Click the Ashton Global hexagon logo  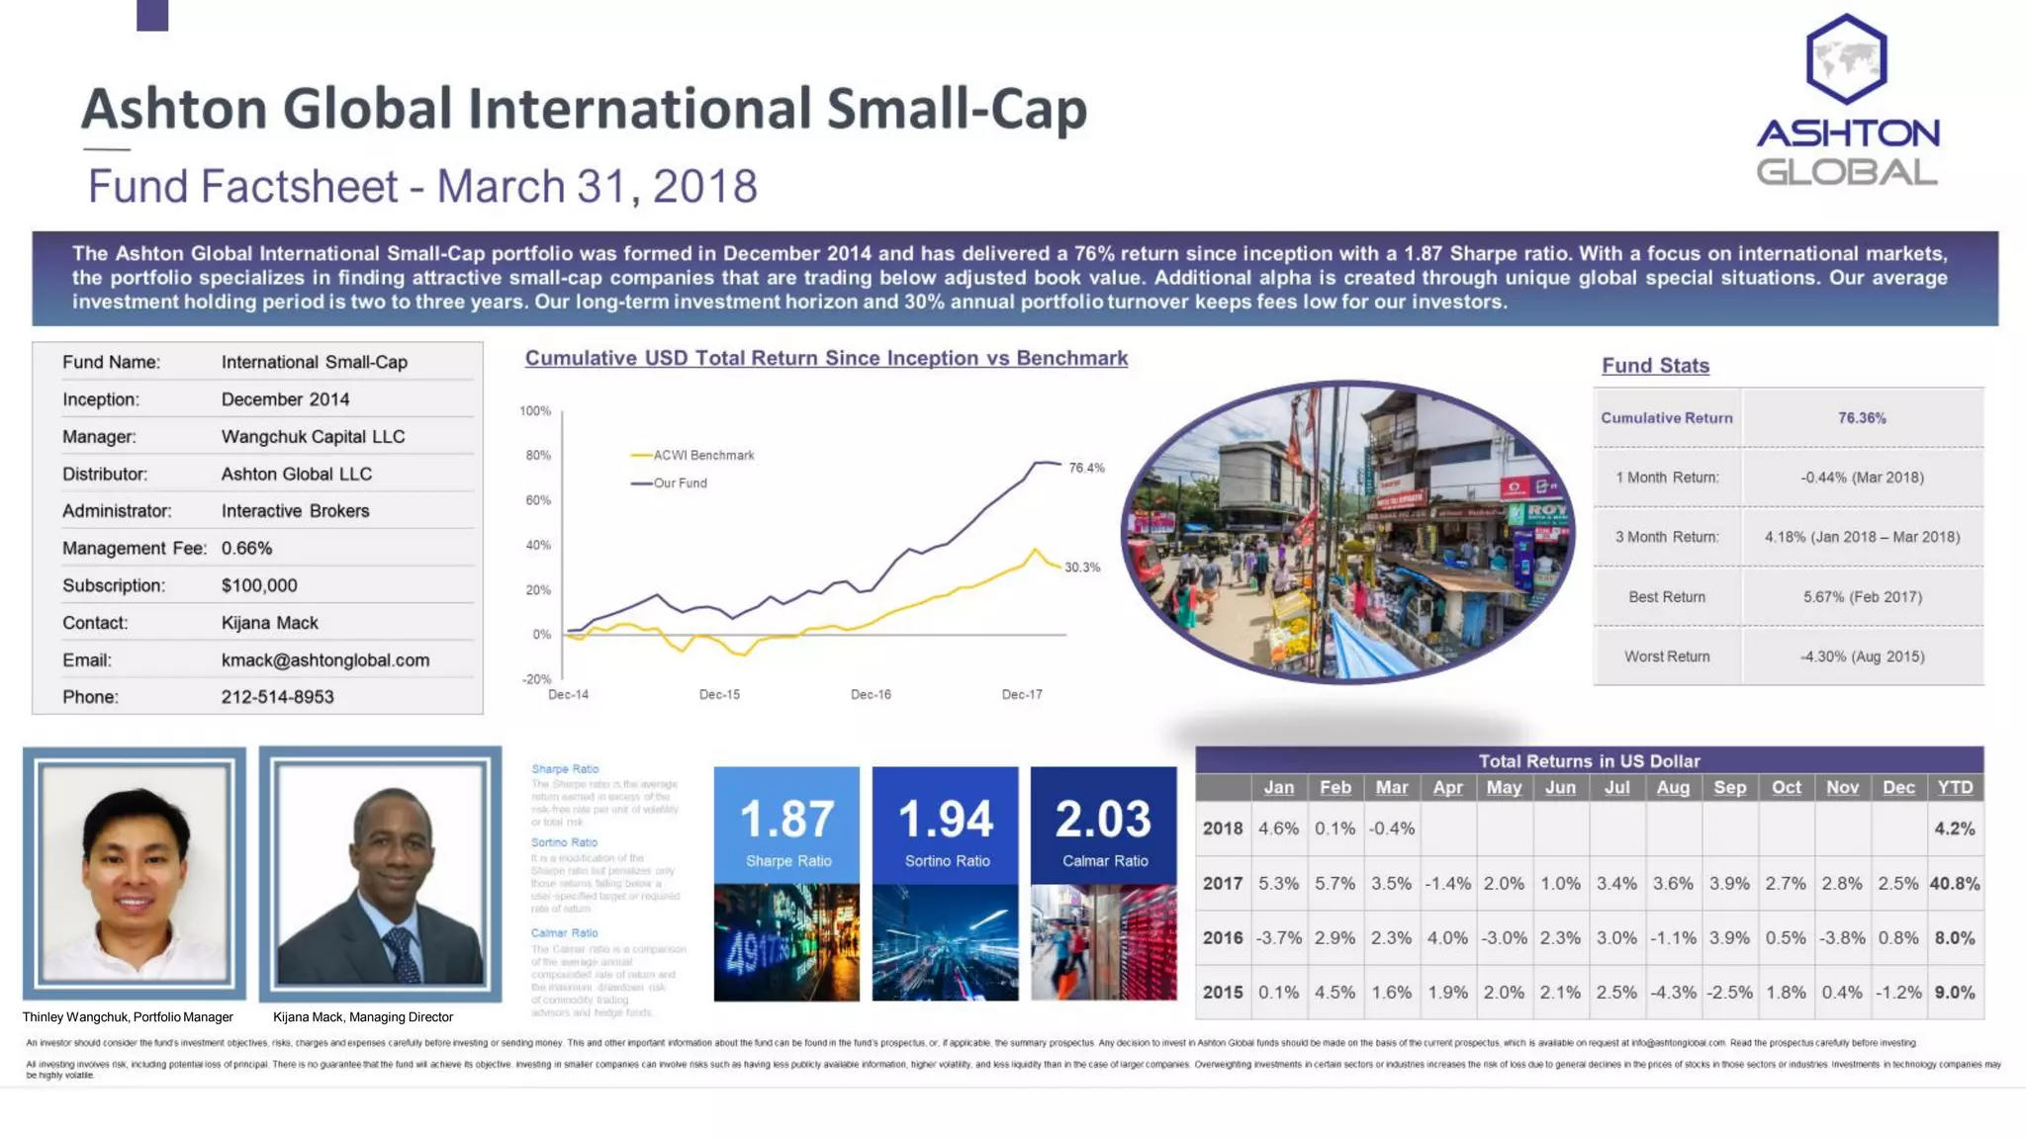(1846, 59)
